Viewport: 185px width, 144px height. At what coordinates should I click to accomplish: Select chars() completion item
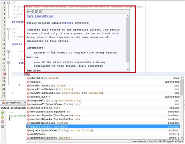(x=103, y=82)
